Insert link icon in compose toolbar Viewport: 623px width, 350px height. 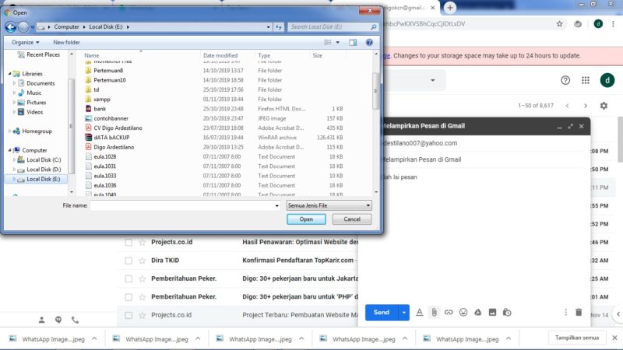(x=449, y=313)
